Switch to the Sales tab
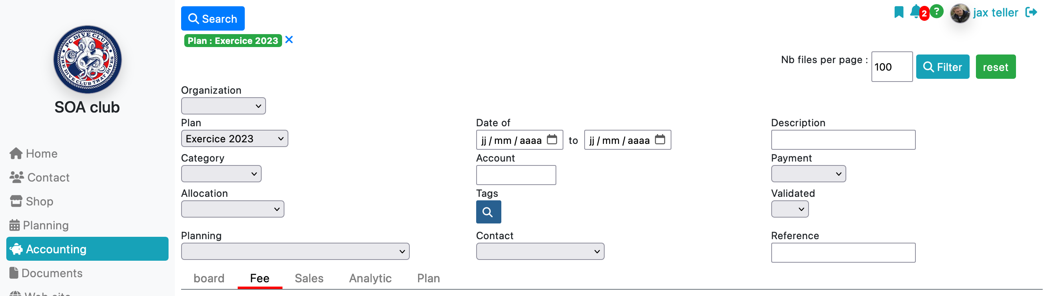 (x=309, y=278)
